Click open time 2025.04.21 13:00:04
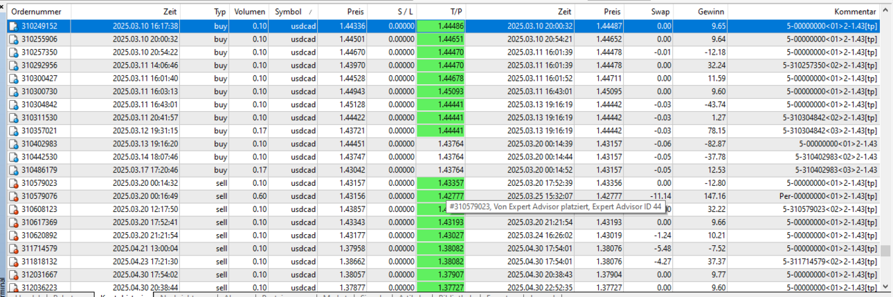 145,249
